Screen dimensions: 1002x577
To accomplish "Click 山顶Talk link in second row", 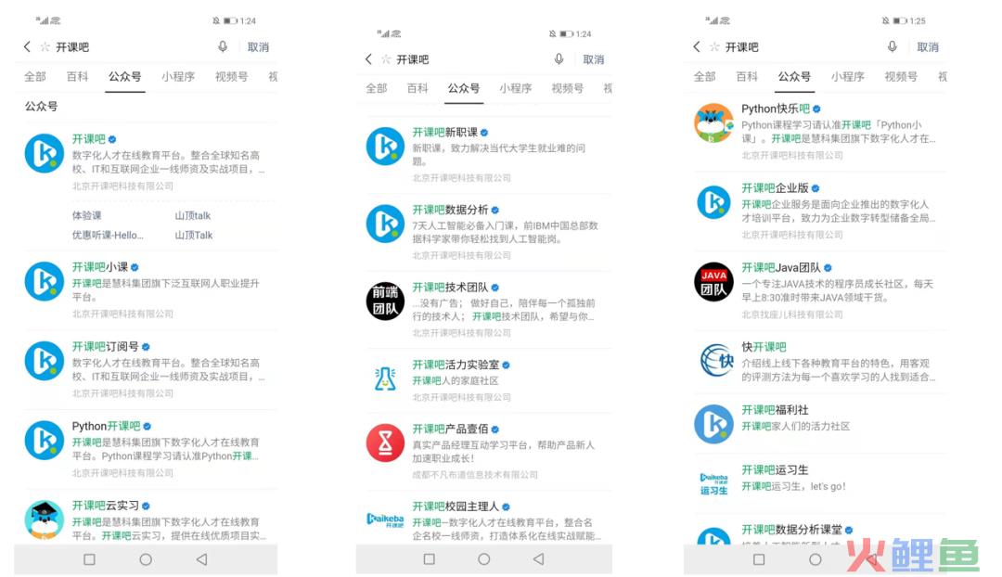I will click(x=194, y=235).
